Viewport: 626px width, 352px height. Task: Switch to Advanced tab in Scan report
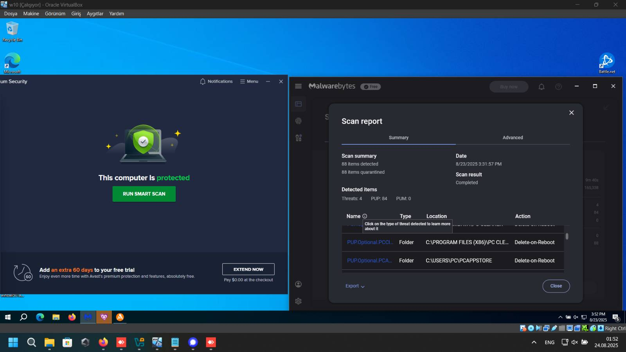[513, 138]
